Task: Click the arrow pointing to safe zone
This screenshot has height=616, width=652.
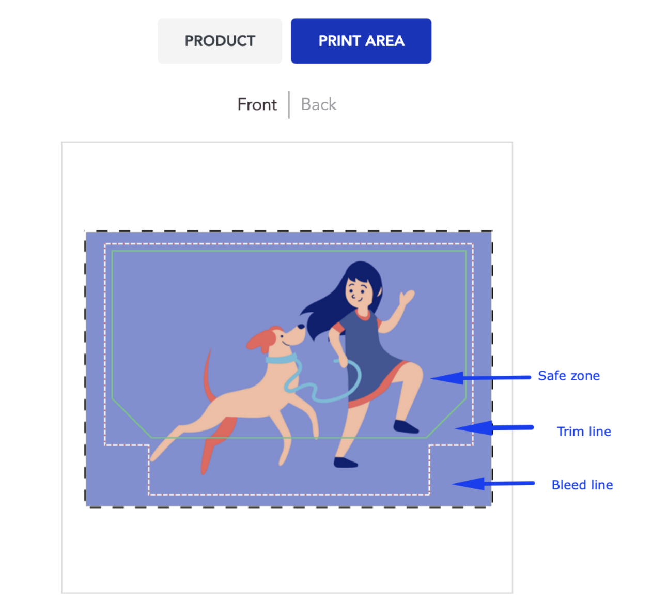Action: click(480, 378)
